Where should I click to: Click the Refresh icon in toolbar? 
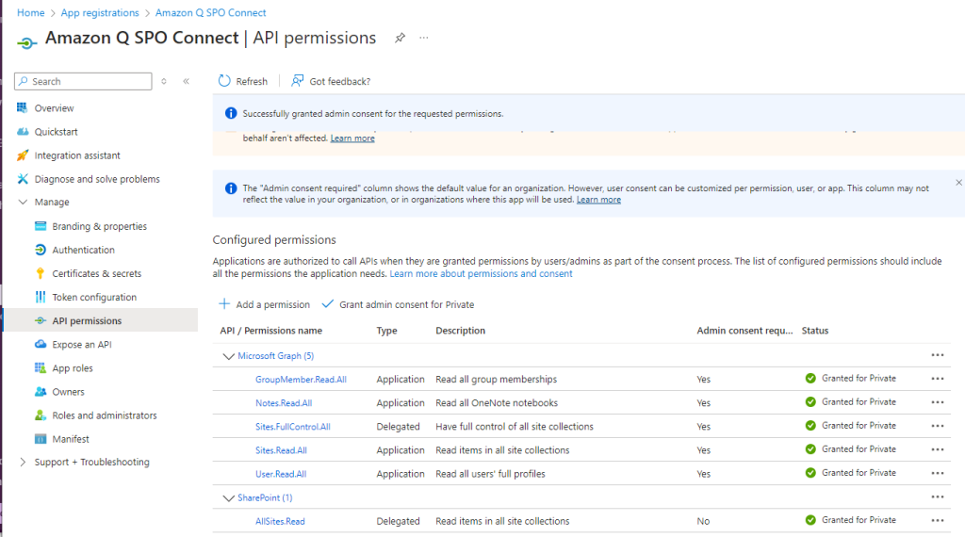224,81
